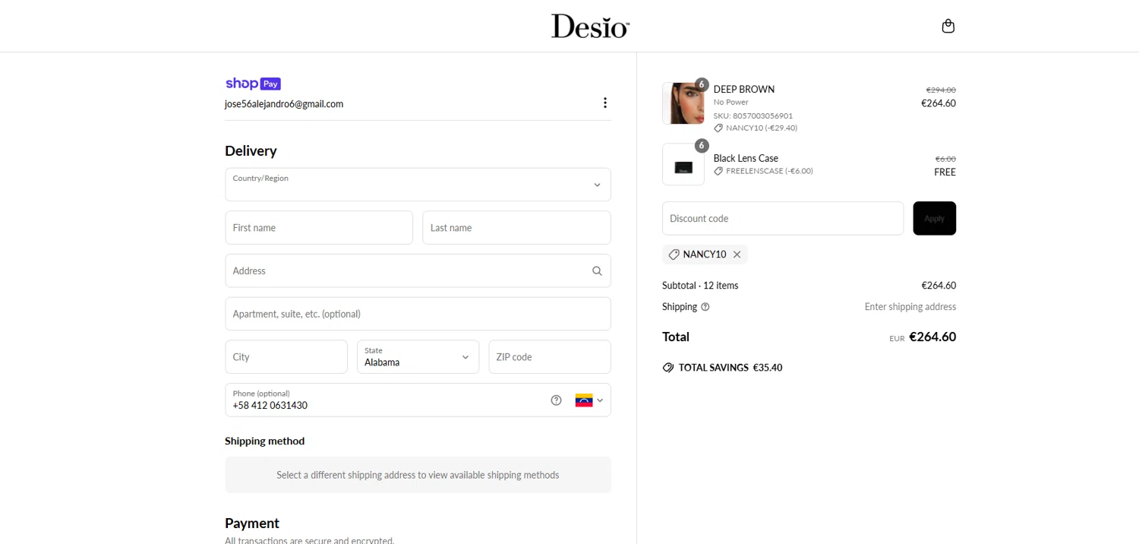Screen dimensions: 1139x544
Task: Click the Delivery heading
Action: coord(251,150)
